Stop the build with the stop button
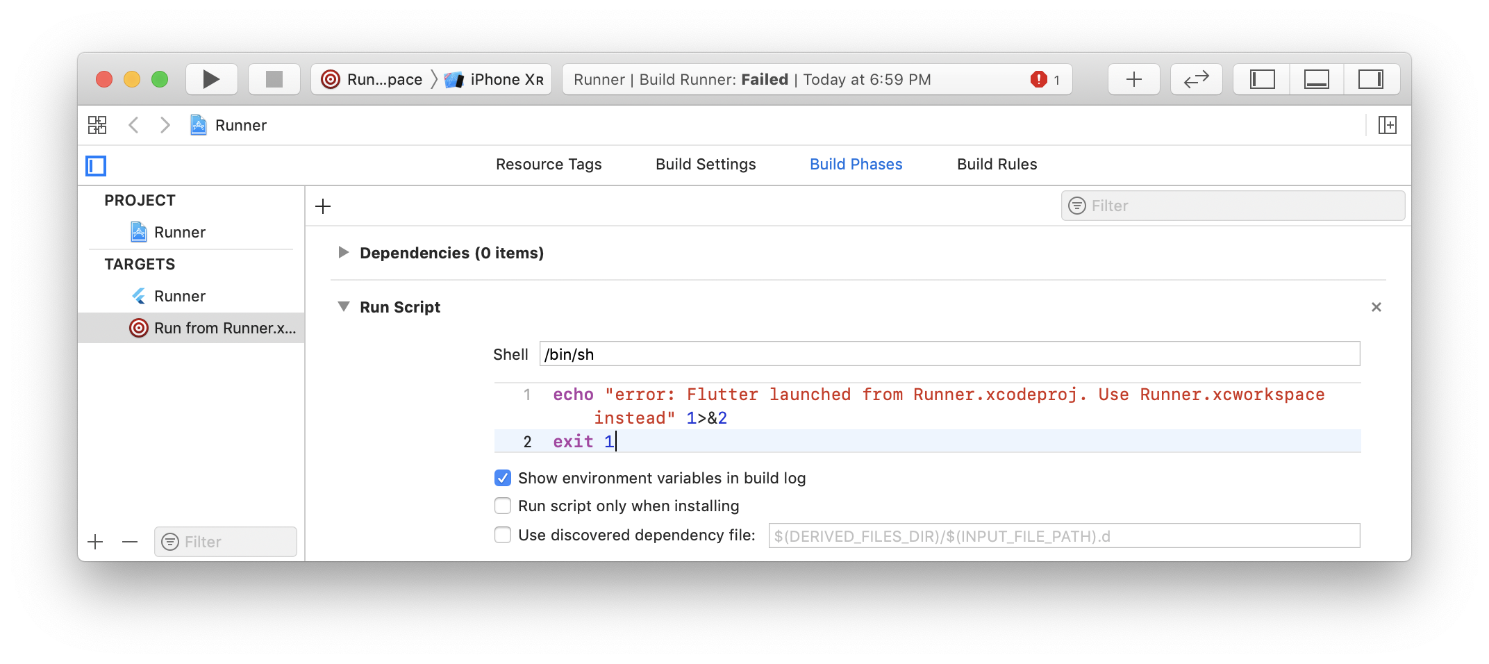1489x664 pixels. click(x=273, y=78)
